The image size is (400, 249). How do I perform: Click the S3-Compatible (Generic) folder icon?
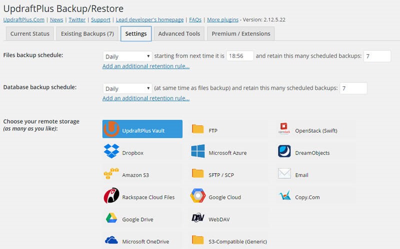[x=197, y=240]
